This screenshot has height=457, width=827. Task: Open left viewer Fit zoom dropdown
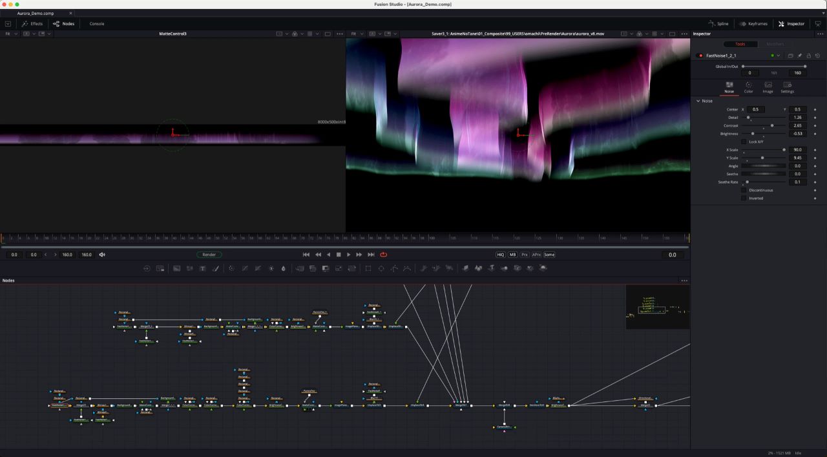tap(10, 34)
